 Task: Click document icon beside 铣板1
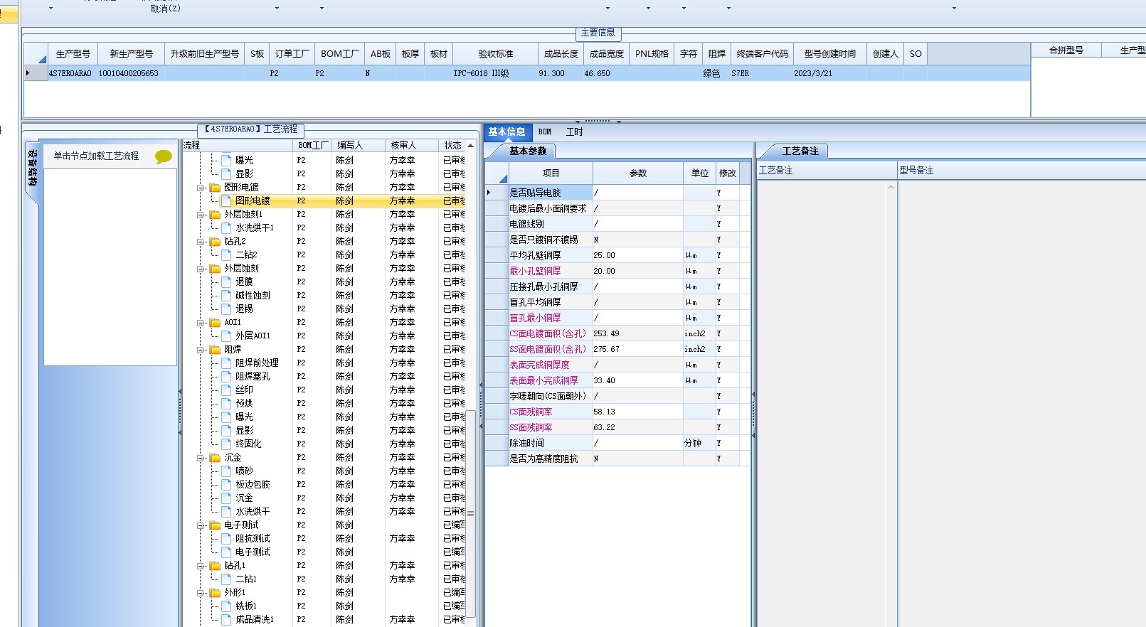click(x=226, y=606)
